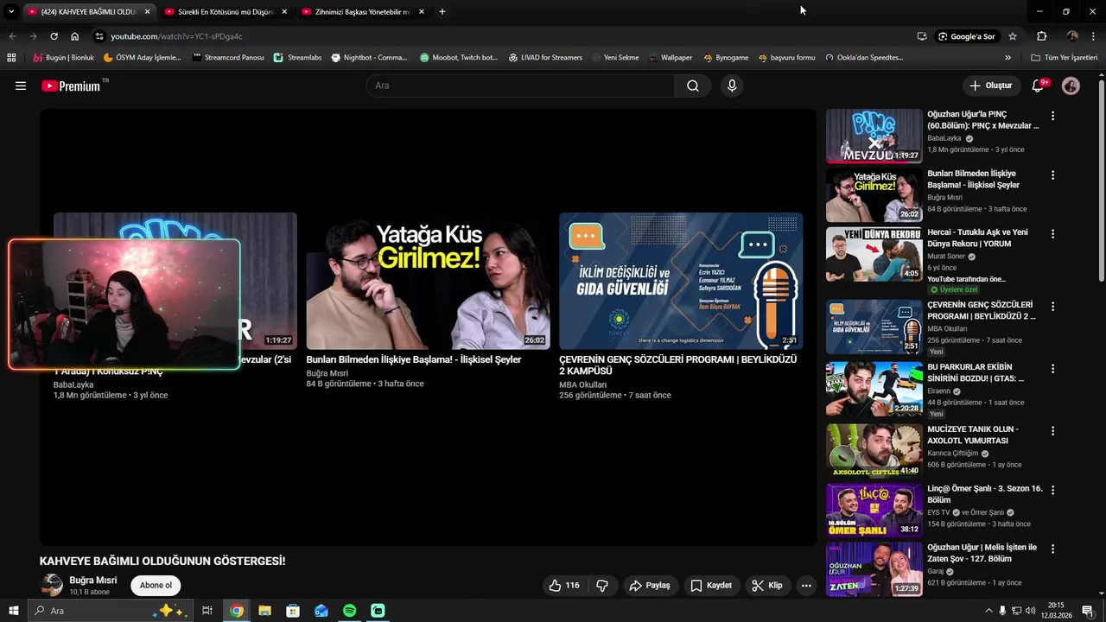
Task: Open new browser tab
Action: pos(442,12)
